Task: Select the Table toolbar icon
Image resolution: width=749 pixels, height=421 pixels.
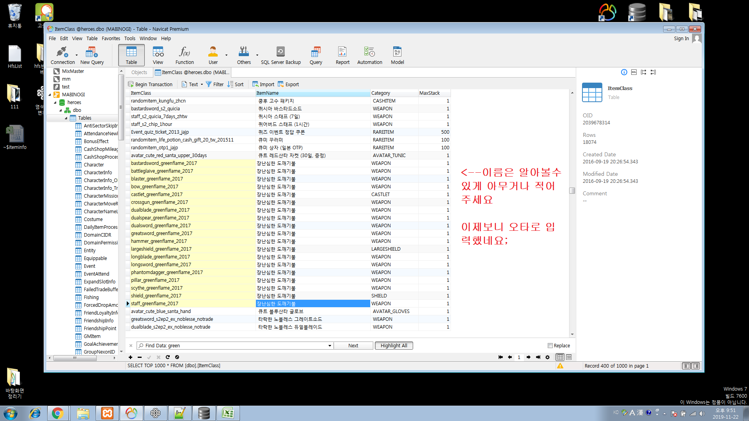Action: tap(131, 55)
